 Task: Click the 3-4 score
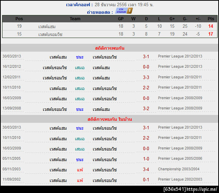tap(146, 169)
